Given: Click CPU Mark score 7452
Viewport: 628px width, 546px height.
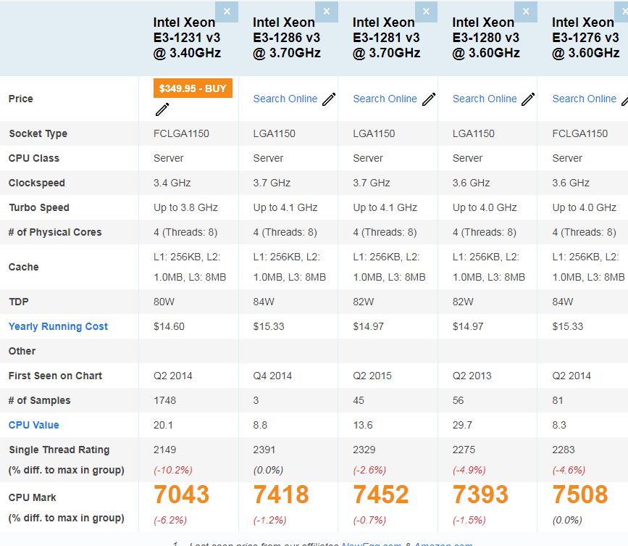Looking at the screenshot, I should 381,495.
